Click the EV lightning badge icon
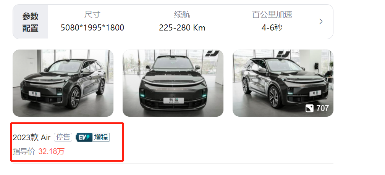This screenshot has width=385, height=175. tap(84, 137)
